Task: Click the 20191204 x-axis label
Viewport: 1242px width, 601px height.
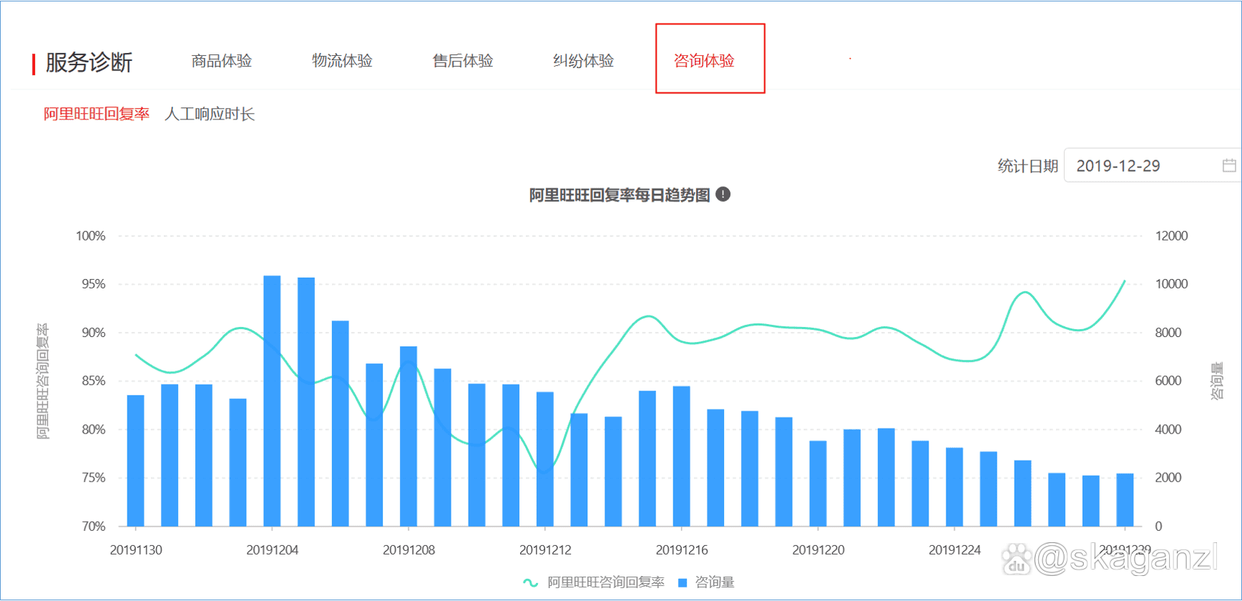Action: (x=272, y=550)
